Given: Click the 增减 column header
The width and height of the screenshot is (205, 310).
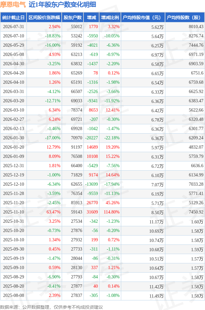Looking at the screenshot, I should tap(91, 17).
